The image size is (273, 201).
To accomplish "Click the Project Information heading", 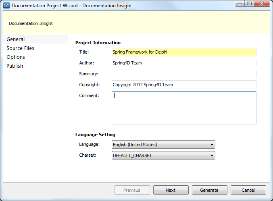I will coord(98,43).
